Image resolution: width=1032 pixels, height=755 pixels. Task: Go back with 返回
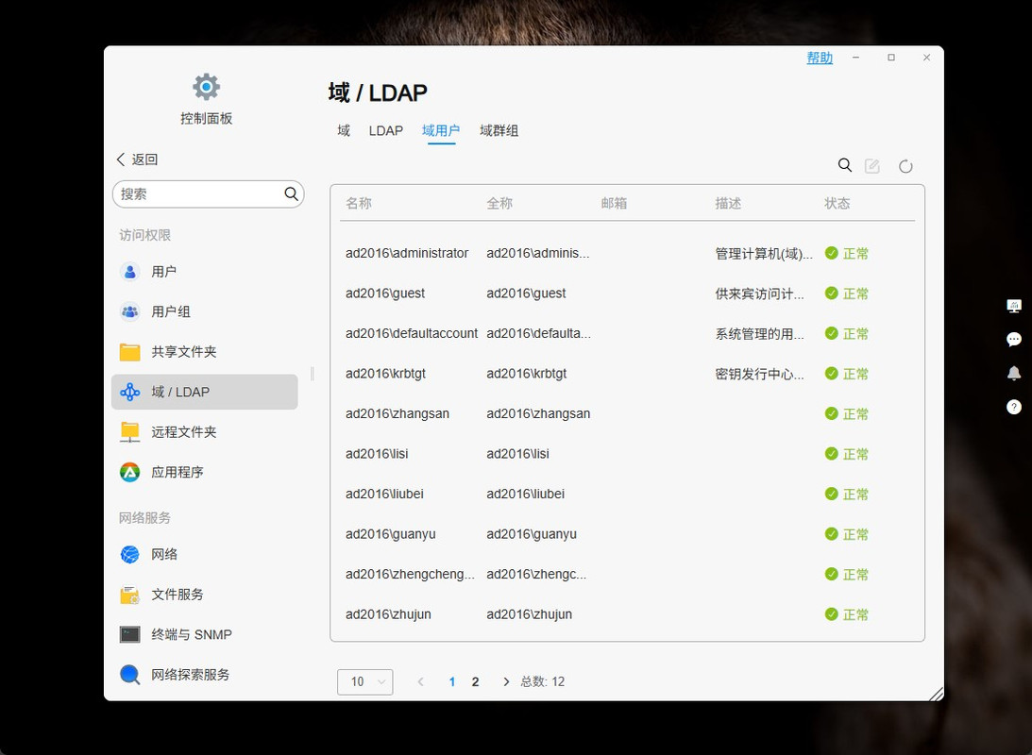coord(137,159)
